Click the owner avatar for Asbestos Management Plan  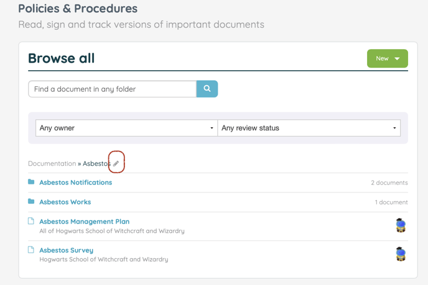[401, 225]
